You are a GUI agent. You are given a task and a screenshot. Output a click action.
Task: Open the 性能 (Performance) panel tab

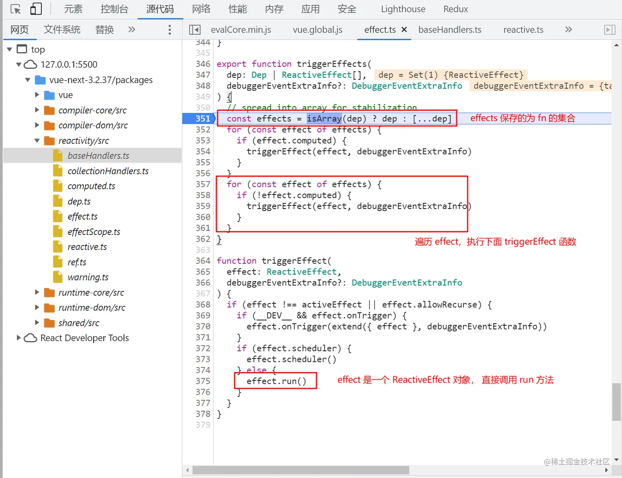pyautogui.click(x=238, y=9)
